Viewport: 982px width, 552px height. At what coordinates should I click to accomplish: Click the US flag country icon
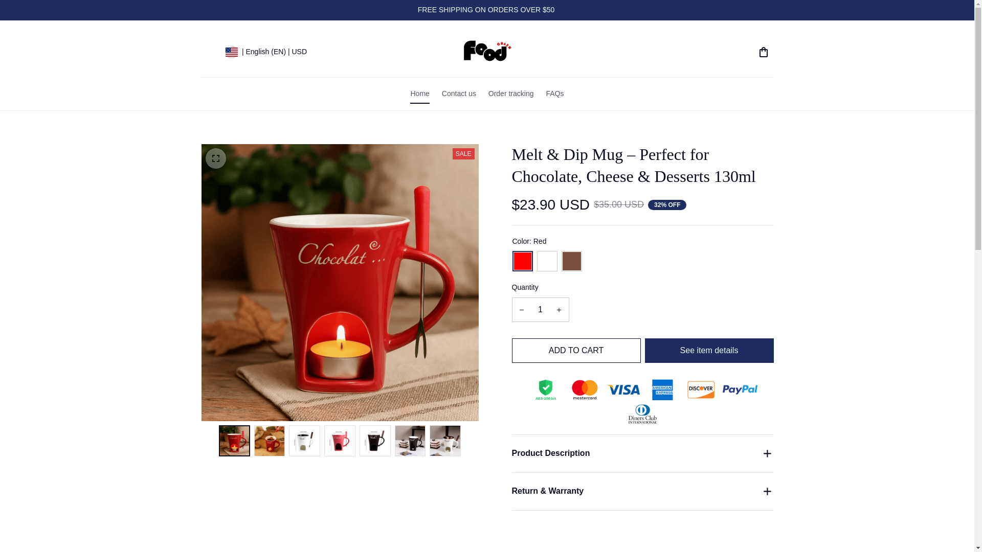[231, 52]
